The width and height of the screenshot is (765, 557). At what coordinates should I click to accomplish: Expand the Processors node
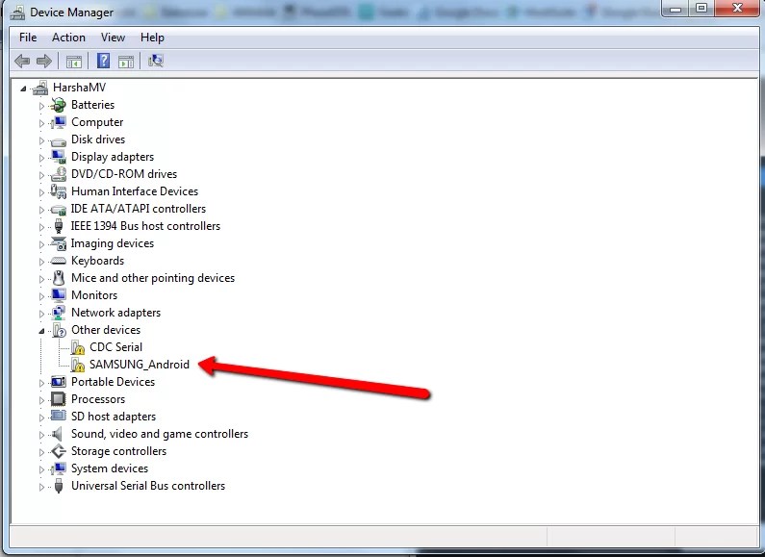[41, 400]
